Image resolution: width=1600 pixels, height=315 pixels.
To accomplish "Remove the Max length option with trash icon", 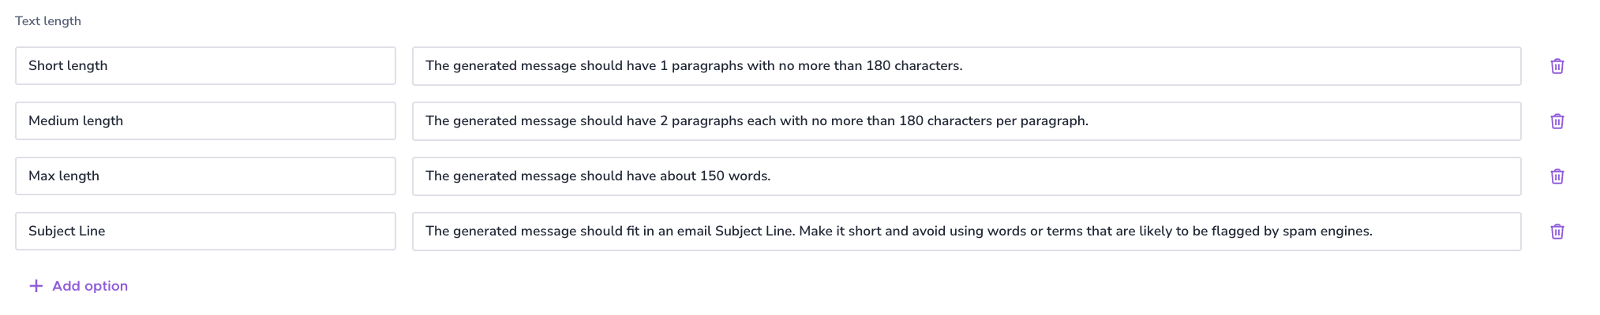I will pyautogui.click(x=1557, y=176).
